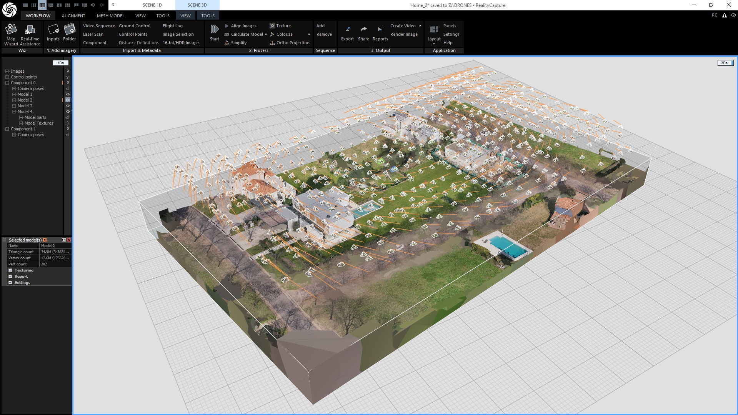738x415 pixels.
Task: Click the RealityCapture application logo
Action: click(9, 10)
